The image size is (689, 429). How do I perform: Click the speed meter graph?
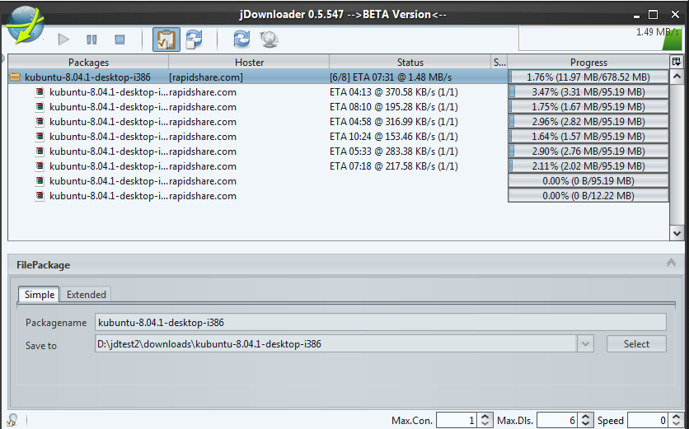(x=600, y=39)
